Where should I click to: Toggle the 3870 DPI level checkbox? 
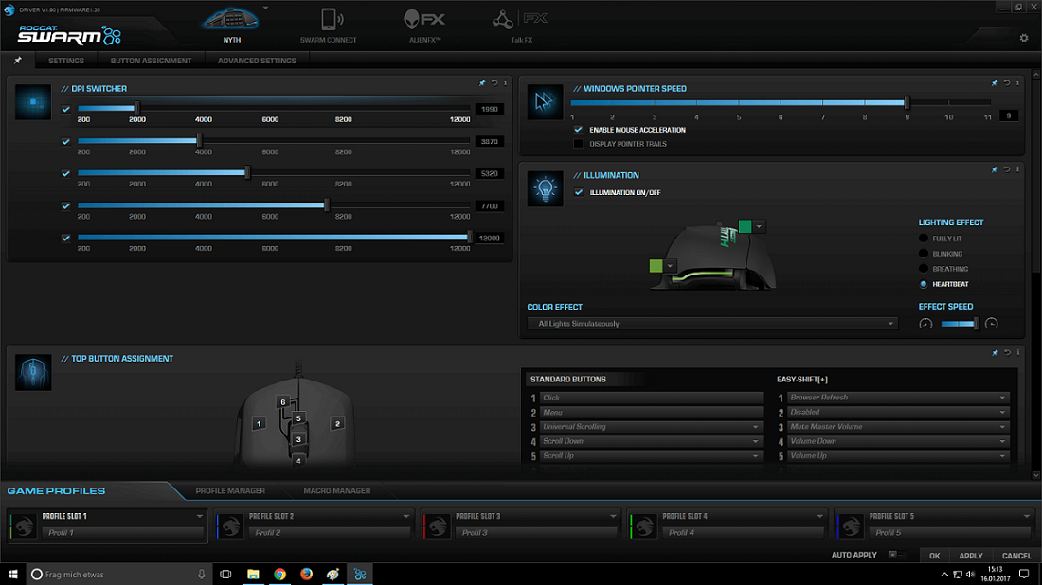(x=65, y=141)
